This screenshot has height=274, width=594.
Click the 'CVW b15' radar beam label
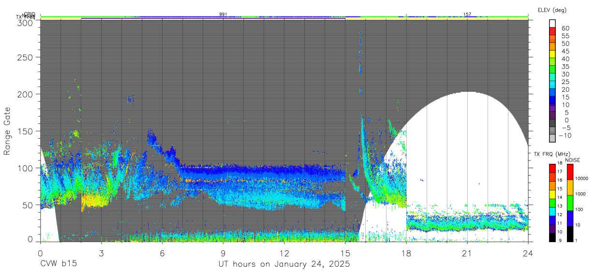[58, 264]
